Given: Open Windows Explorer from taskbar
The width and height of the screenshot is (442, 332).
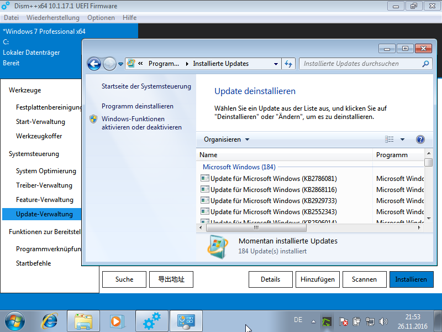Looking at the screenshot, I should click(83, 321).
